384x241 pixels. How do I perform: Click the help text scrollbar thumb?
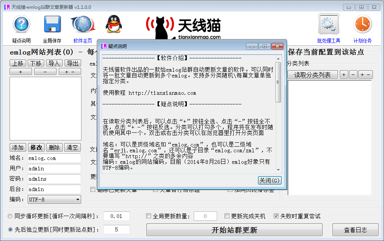pos(278,82)
